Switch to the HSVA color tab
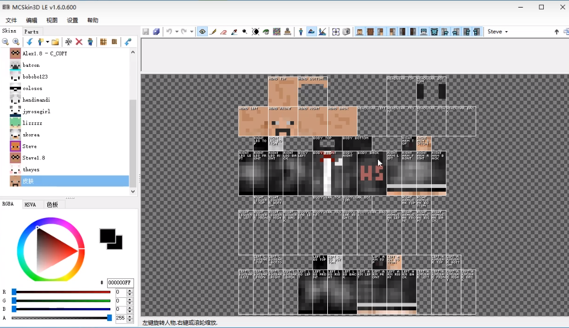This screenshot has width=569, height=328. [x=30, y=205]
